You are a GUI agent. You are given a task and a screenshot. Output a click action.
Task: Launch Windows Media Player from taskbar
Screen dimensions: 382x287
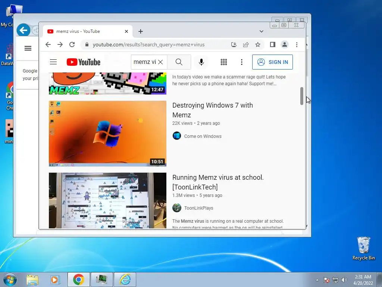tap(55, 280)
